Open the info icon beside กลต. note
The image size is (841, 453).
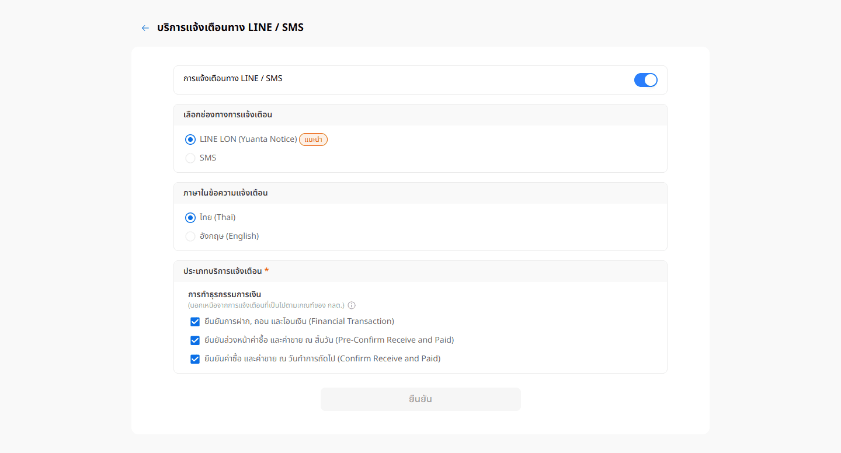pyautogui.click(x=352, y=305)
